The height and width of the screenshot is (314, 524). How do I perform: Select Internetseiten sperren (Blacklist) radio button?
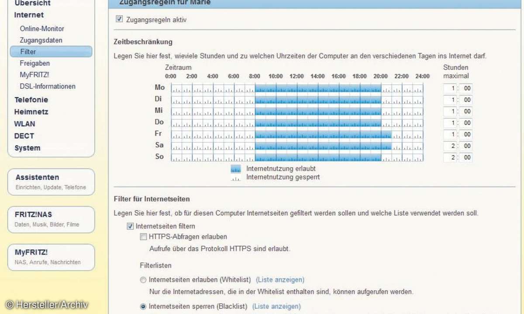[x=143, y=307]
